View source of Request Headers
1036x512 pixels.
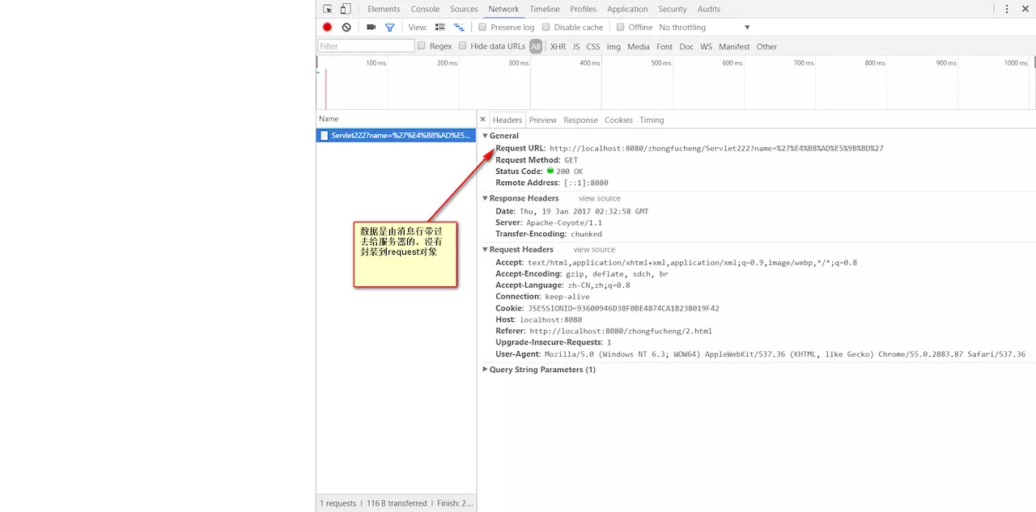pos(594,250)
